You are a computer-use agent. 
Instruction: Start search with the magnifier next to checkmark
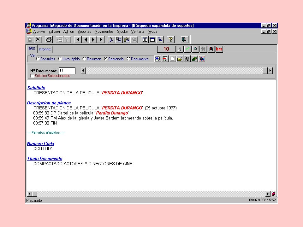(196, 49)
